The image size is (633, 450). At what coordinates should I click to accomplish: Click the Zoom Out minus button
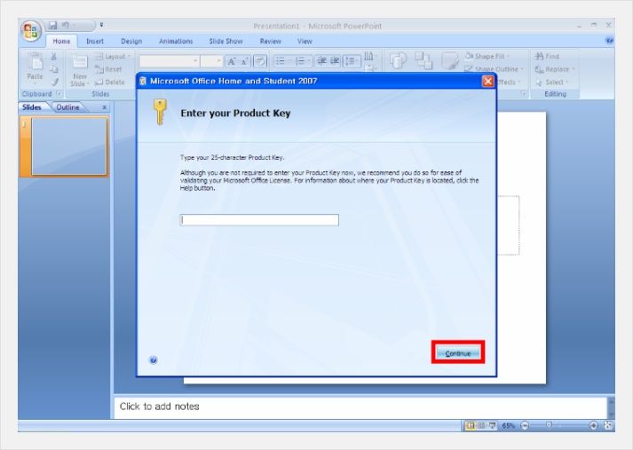coord(525,425)
